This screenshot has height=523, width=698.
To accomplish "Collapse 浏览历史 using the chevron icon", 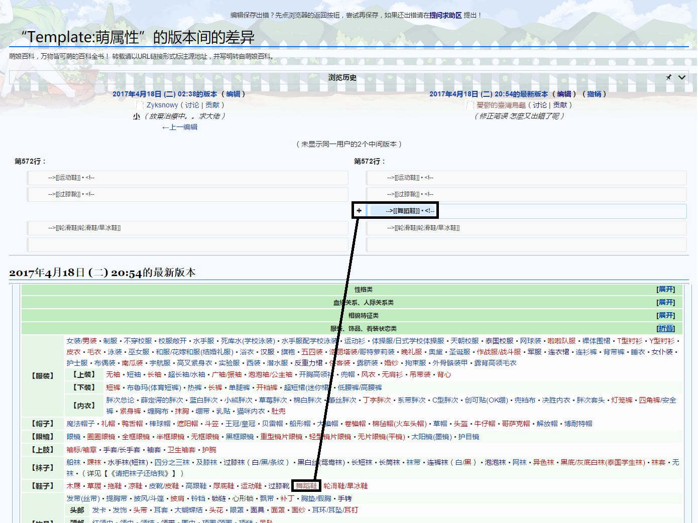I will [681, 78].
